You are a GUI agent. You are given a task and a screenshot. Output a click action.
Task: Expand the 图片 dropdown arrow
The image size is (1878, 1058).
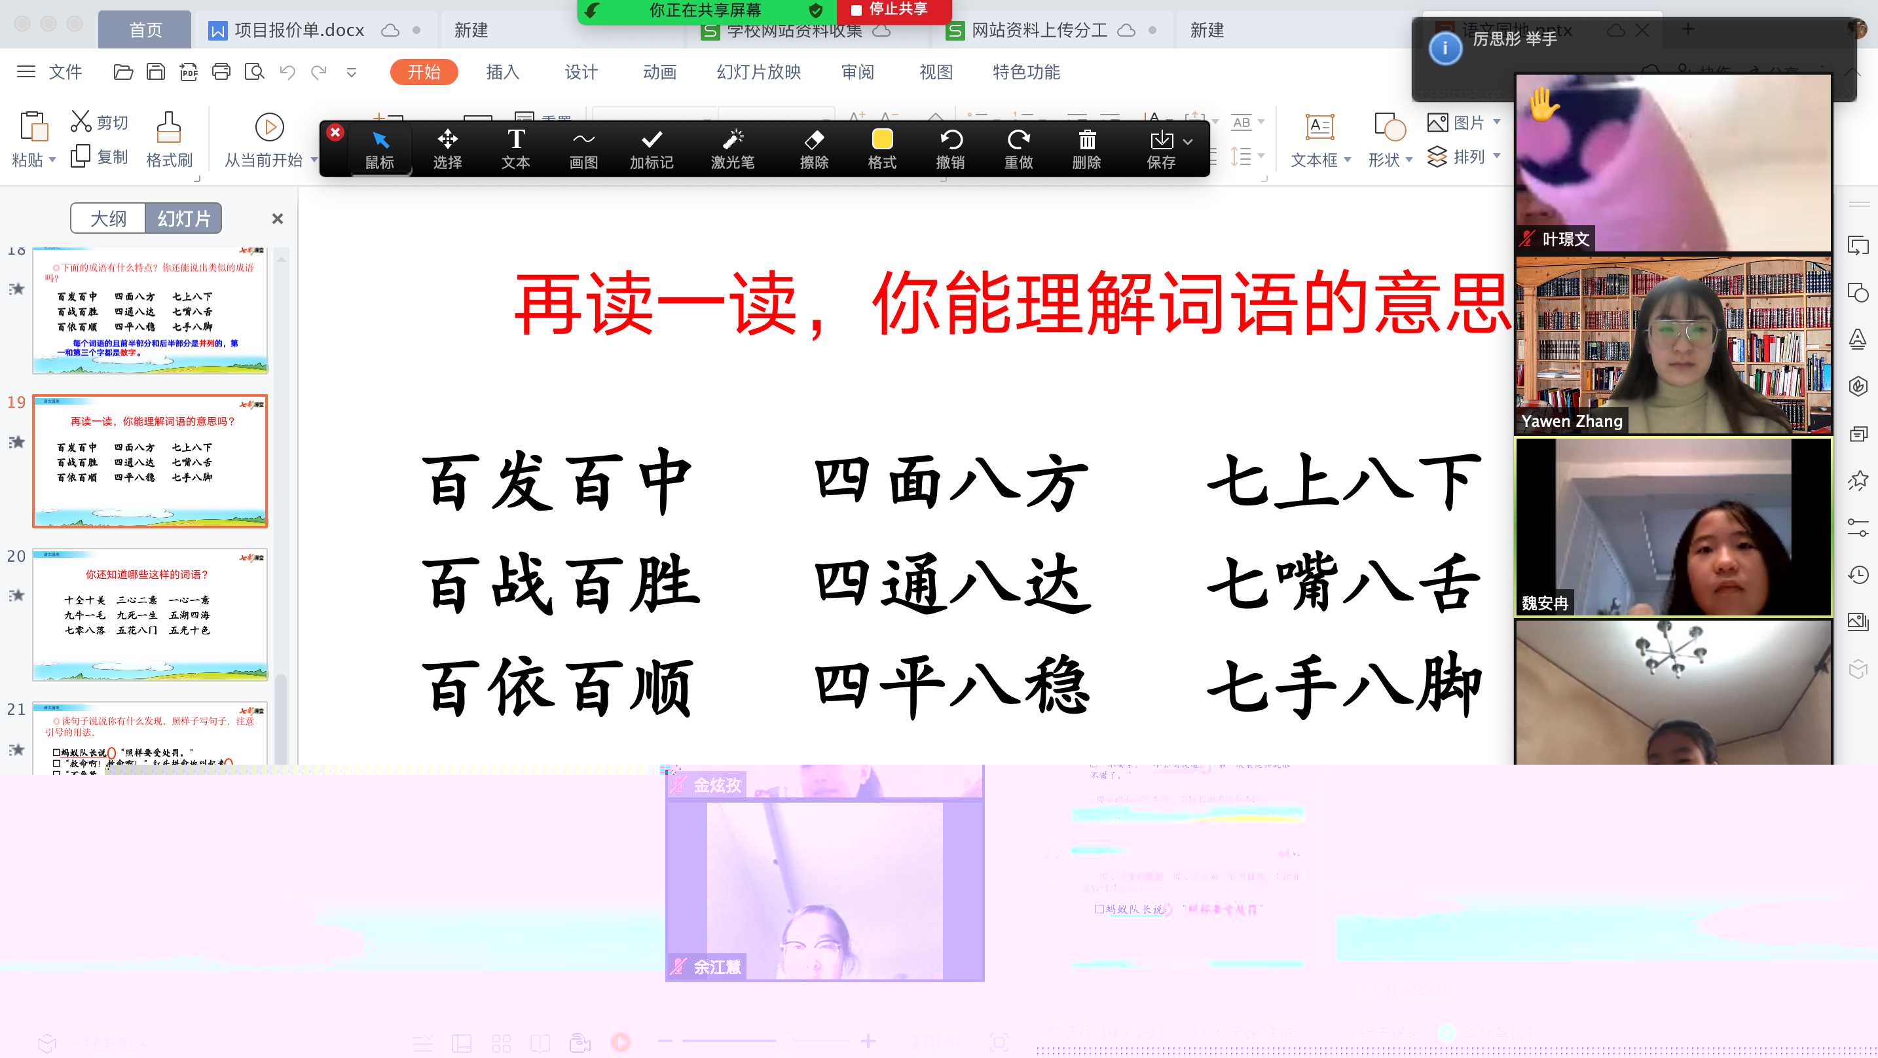coord(1497,122)
